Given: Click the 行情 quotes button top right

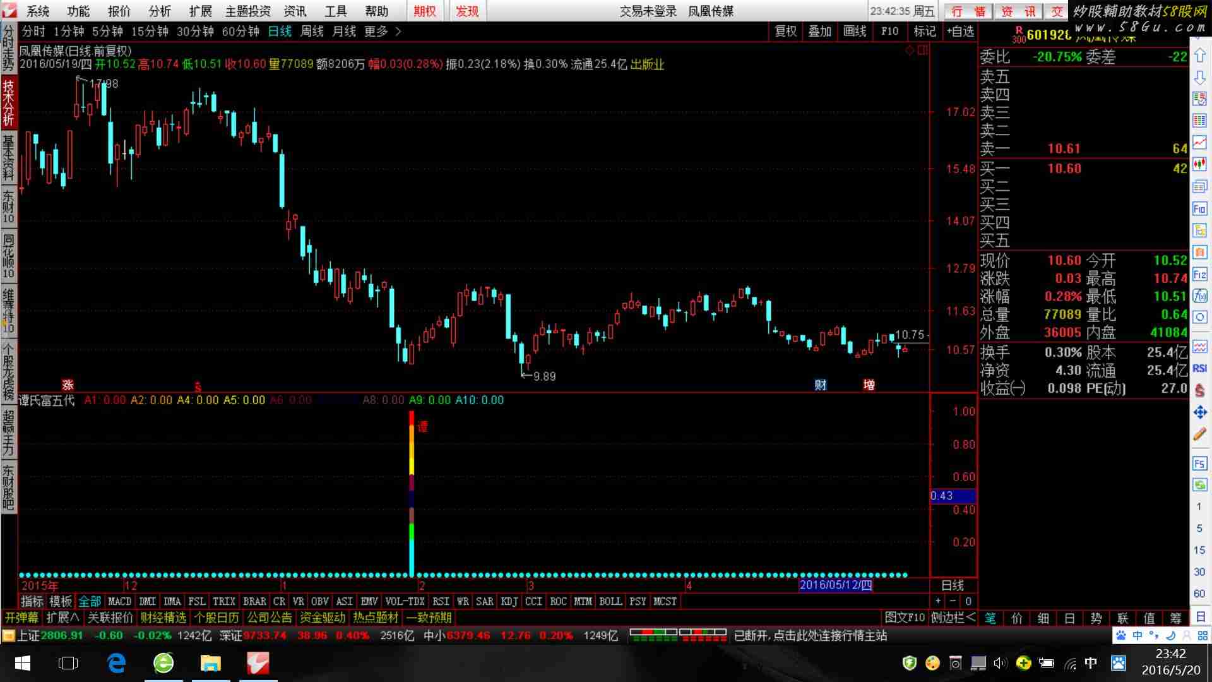Looking at the screenshot, I should pos(968,11).
